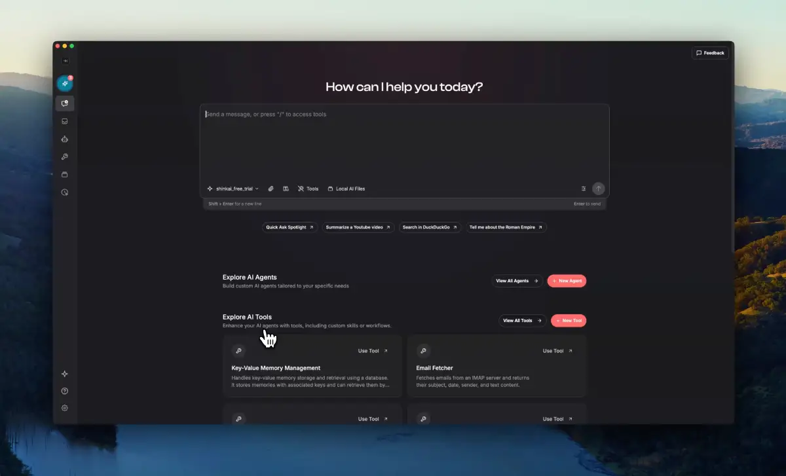This screenshot has width=786, height=476.
Task: Open Local AI Files selector
Action: 346,189
